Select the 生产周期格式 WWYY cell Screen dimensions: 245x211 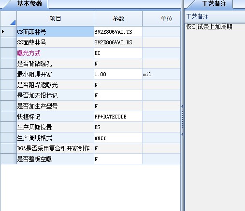[x=118, y=138]
